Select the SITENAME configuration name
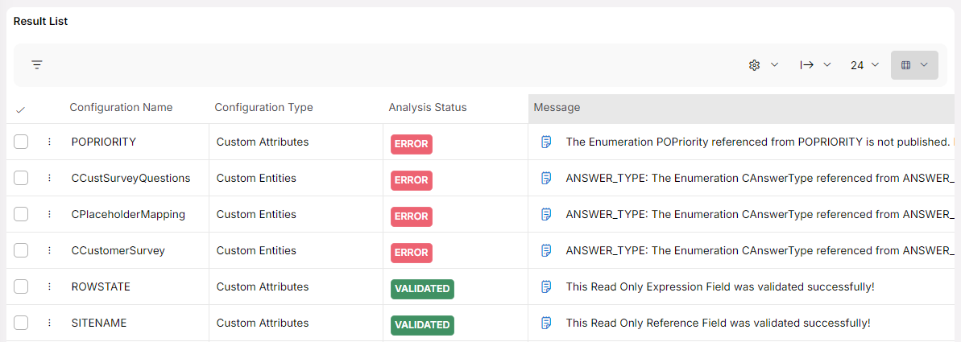The width and height of the screenshot is (961, 342). (98, 323)
